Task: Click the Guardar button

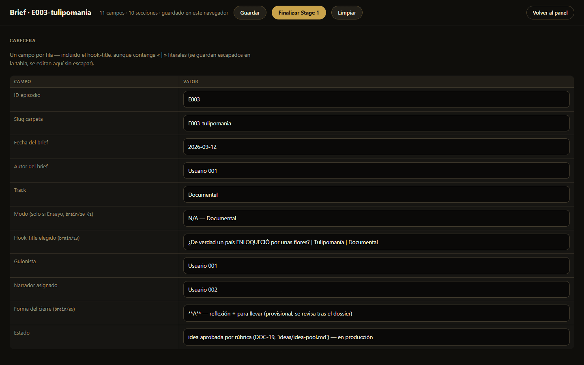Action: (x=250, y=13)
